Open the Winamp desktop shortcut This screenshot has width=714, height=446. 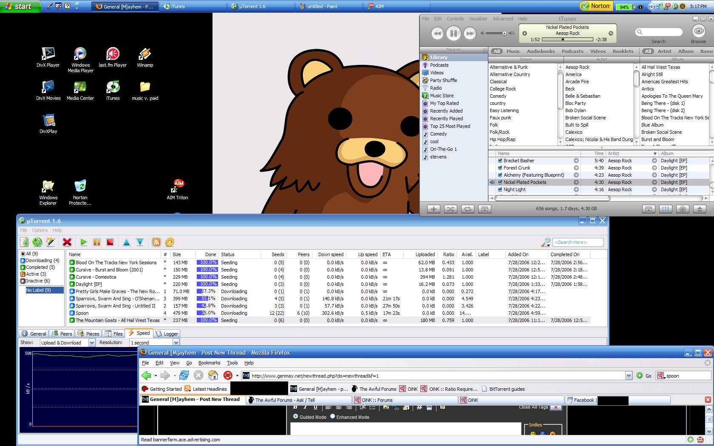[145, 57]
